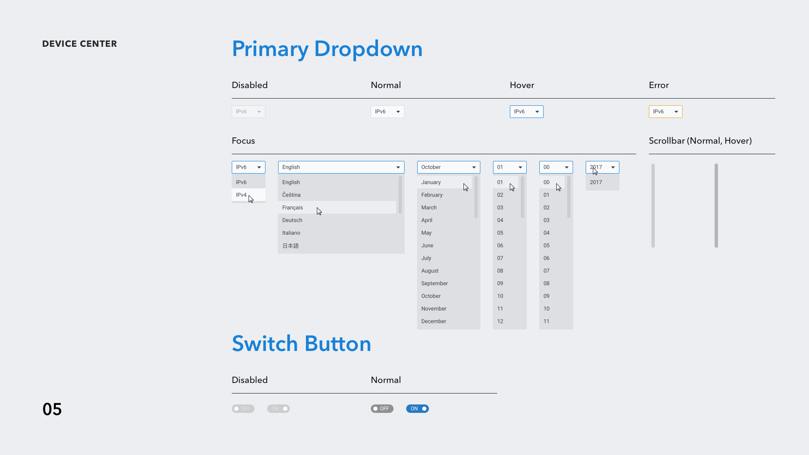Select September in the month list
Viewport: 809px width, 455px height.
(434, 284)
